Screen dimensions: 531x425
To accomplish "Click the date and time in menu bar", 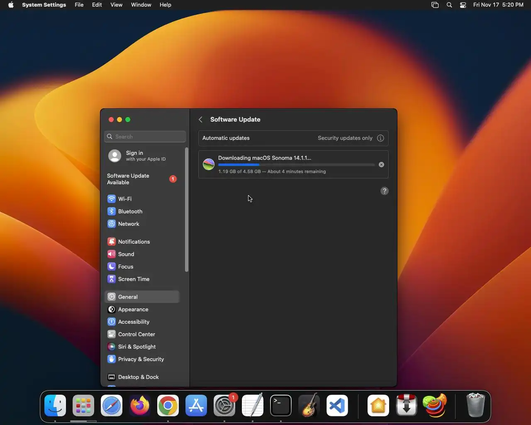I will click(498, 5).
